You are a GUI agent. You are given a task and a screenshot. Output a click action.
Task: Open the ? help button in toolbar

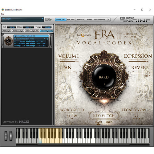click(109, 19)
